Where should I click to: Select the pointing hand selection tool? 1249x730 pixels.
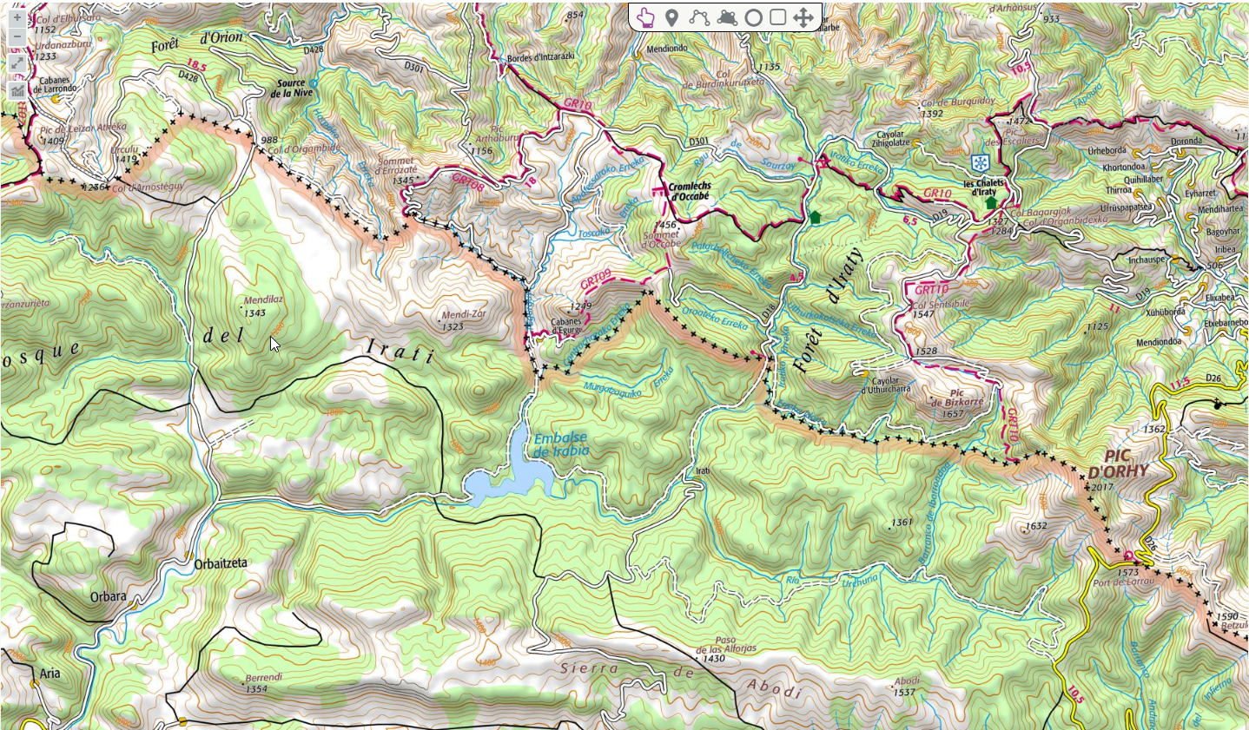pyautogui.click(x=645, y=17)
